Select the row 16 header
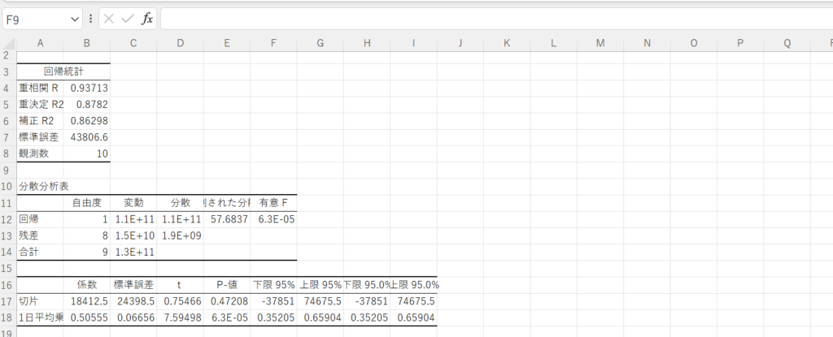This screenshot has width=833, height=337. coord(7,284)
